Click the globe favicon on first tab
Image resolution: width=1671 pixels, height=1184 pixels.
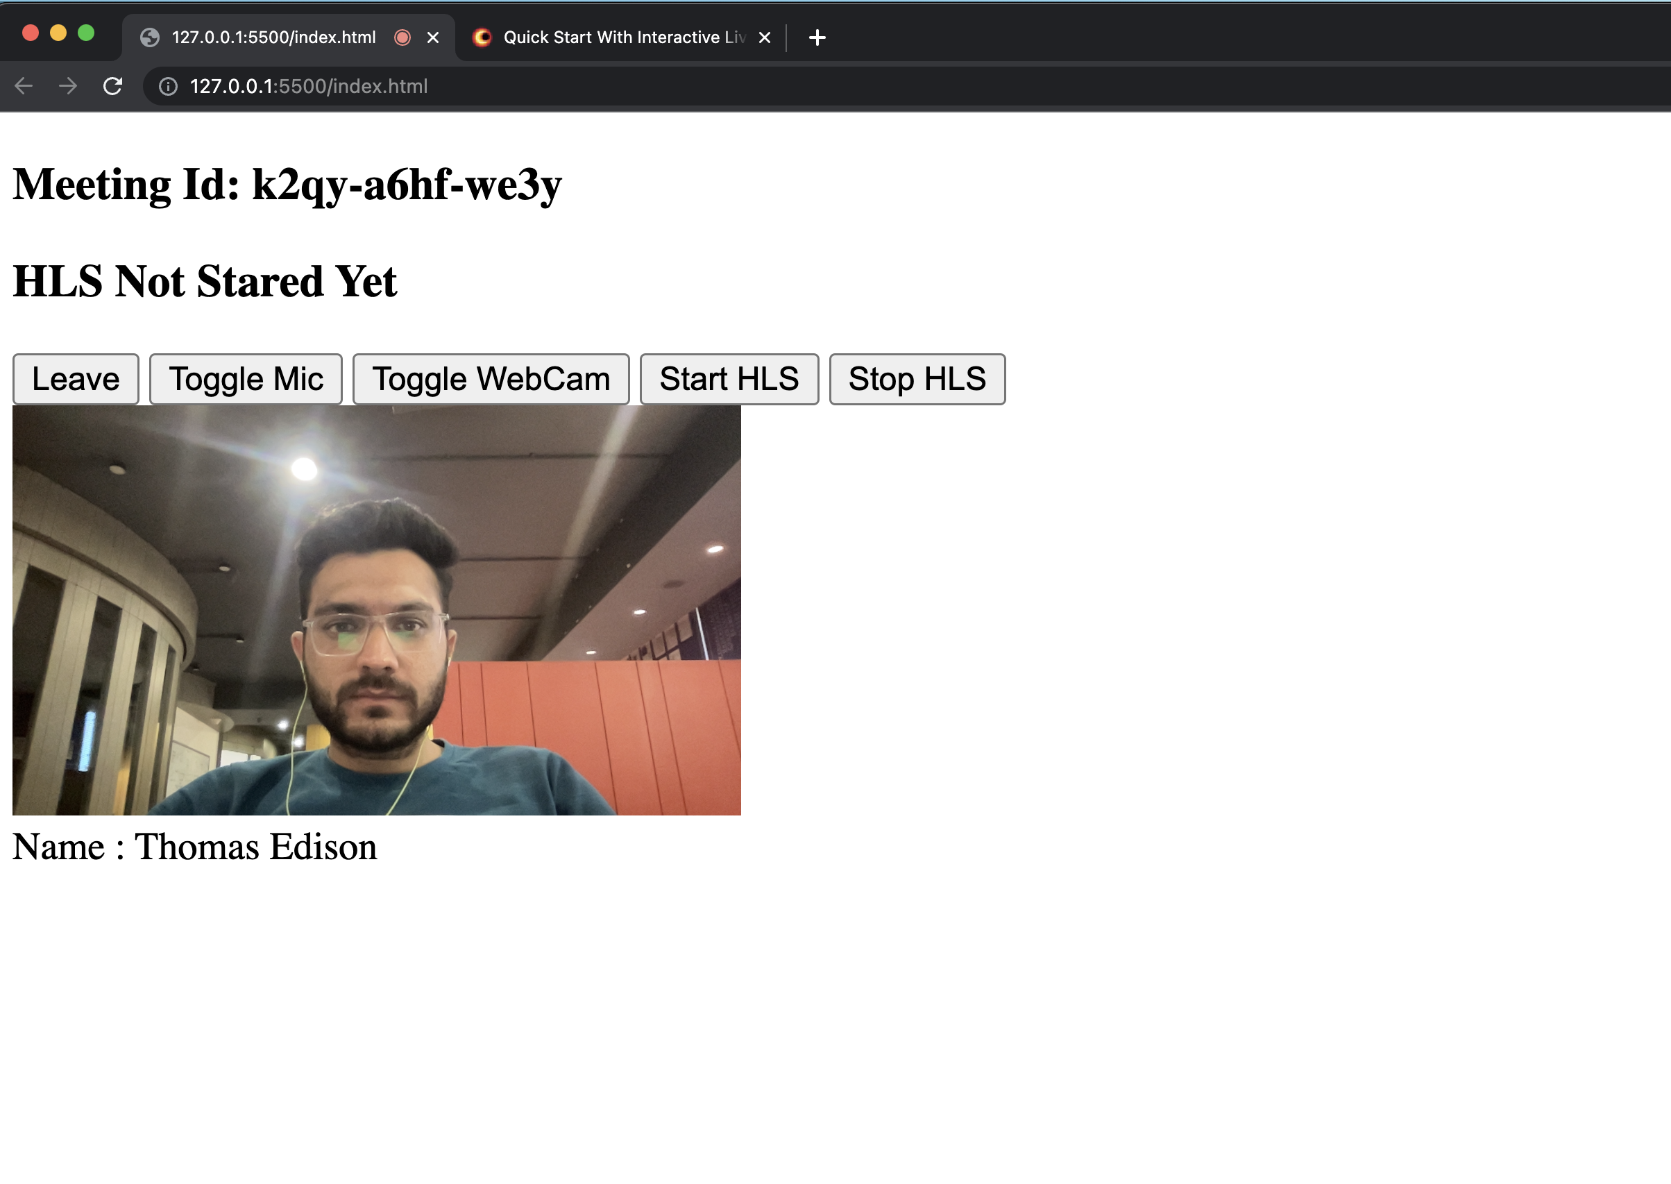coord(150,37)
